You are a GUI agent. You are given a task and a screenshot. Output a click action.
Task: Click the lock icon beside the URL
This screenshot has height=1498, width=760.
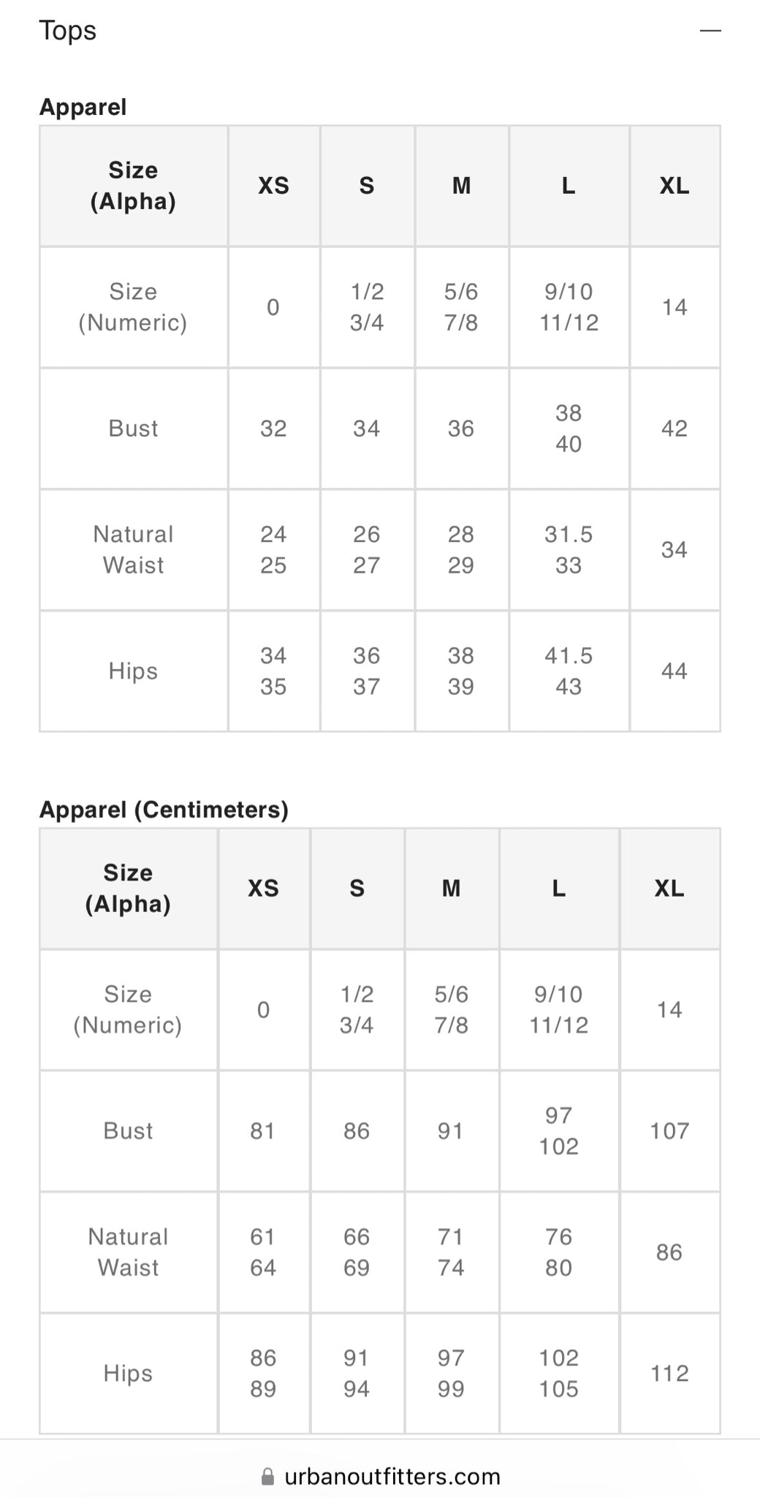[x=268, y=1476]
